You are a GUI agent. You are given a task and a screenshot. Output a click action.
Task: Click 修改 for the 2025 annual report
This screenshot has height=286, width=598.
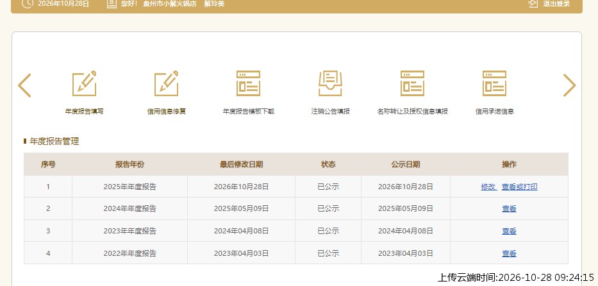(x=488, y=187)
